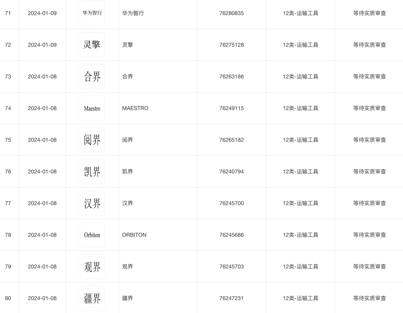The width and height of the screenshot is (403, 313).
Task: Select the 华为智行 trademark name text
Action: (133, 13)
